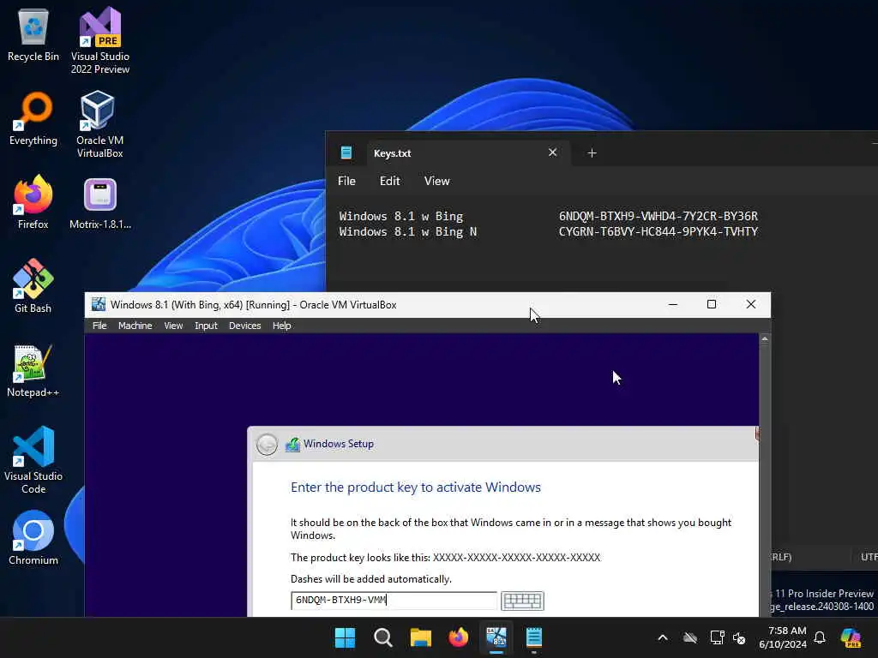Open the Copilot Preview taskbar icon
This screenshot has width=878, height=658.
coord(851,637)
